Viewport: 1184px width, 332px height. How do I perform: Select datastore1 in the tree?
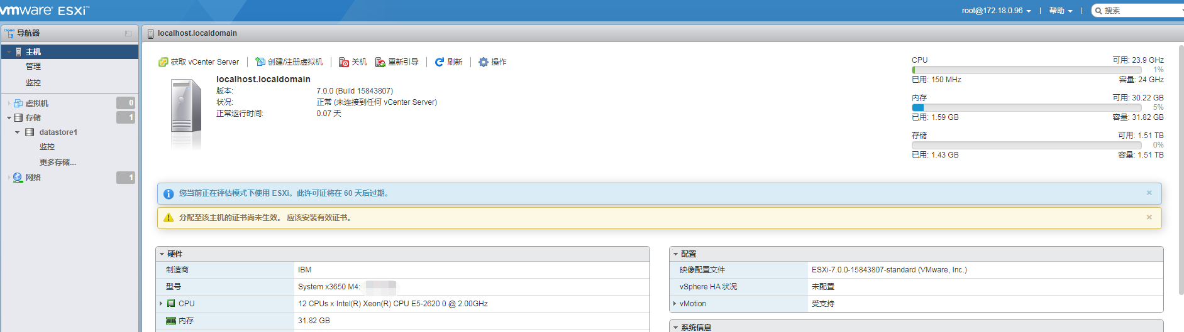pyautogui.click(x=58, y=132)
